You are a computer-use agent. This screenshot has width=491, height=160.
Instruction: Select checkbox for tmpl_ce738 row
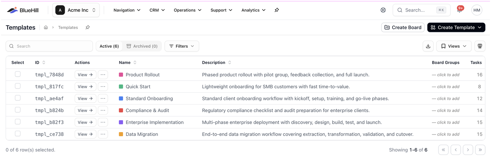[x=18, y=134]
